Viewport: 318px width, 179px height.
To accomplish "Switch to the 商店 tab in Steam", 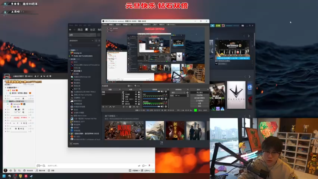I will click(80, 29).
